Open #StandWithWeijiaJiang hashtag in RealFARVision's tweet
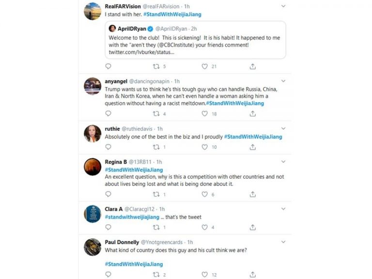372x279 pixels. point(172,15)
